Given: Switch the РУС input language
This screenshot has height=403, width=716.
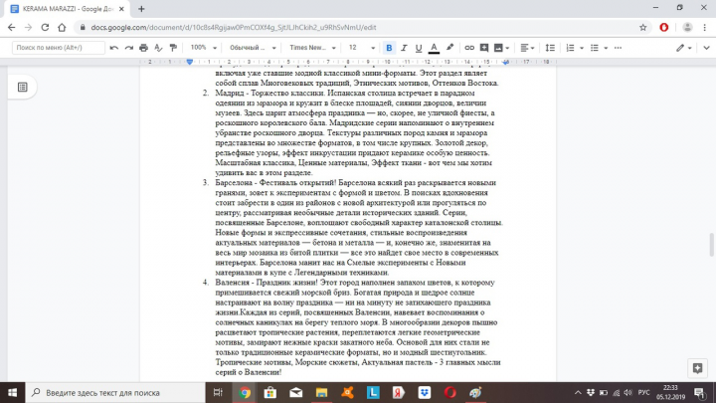Looking at the screenshot, I should (x=643, y=392).
